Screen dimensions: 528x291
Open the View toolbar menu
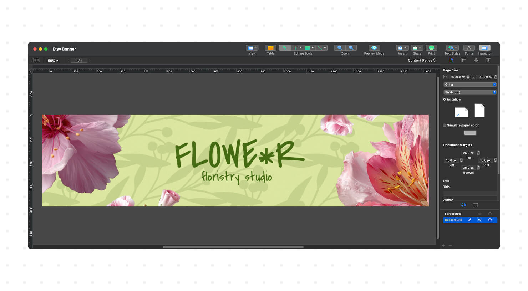pos(252,48)
